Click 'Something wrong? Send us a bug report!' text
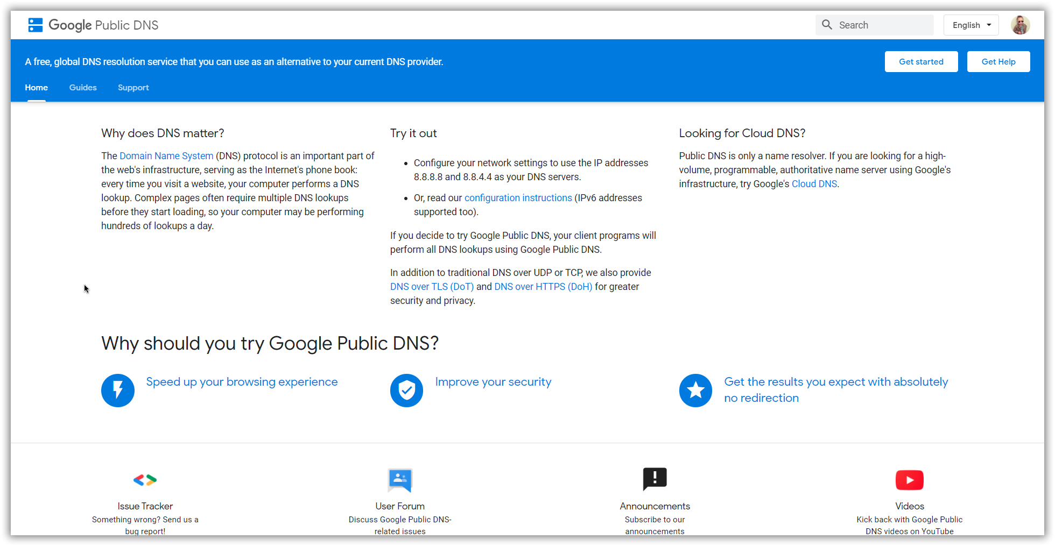 tap(145, 525)
